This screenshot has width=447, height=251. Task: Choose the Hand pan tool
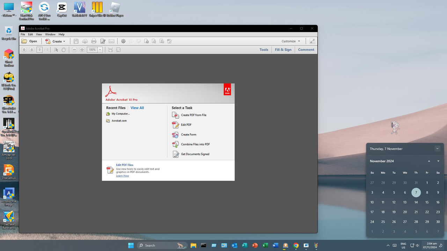pos(64,50)
